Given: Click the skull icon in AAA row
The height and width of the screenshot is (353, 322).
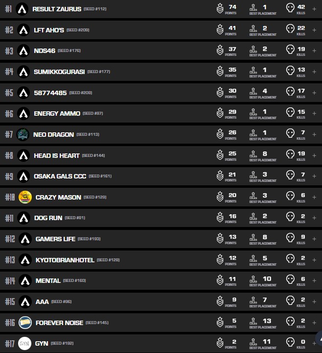Looking at the screenshot, I should coord(290,302).
